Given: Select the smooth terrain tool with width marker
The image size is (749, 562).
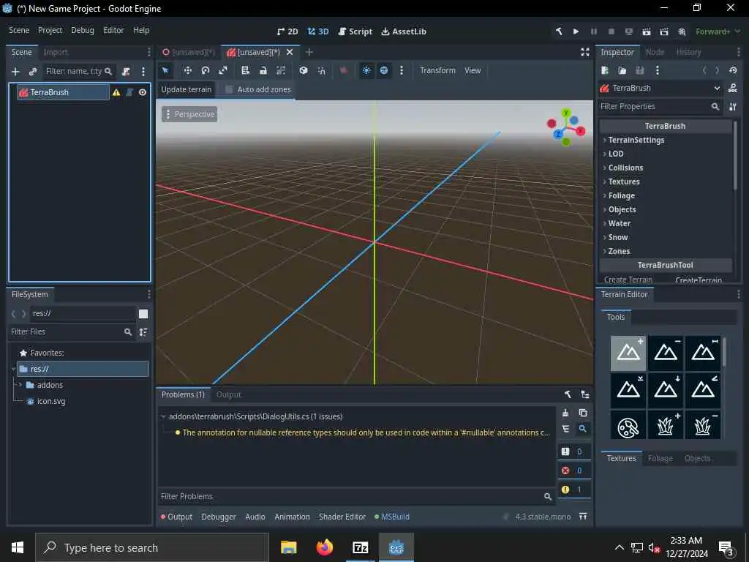Looking at the screenshot, I should 703,353.
